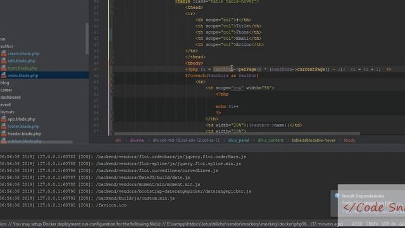Click the 'div' breadcrumb
405x228 pixels.
click(x=118, y=140)
